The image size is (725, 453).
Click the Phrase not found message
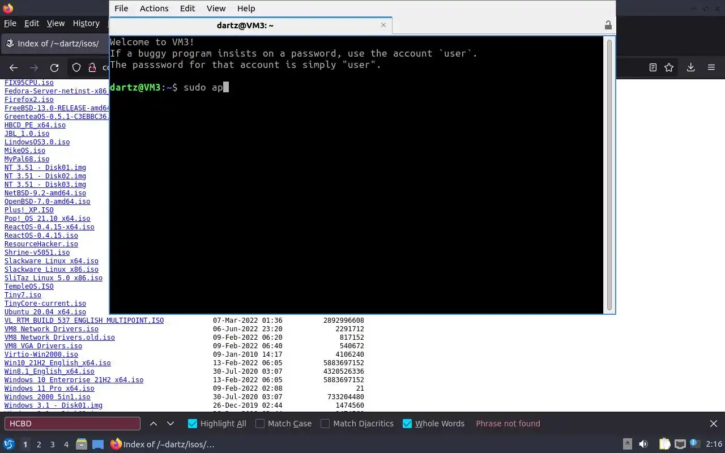pyautogui.click(x=508, y=424)
